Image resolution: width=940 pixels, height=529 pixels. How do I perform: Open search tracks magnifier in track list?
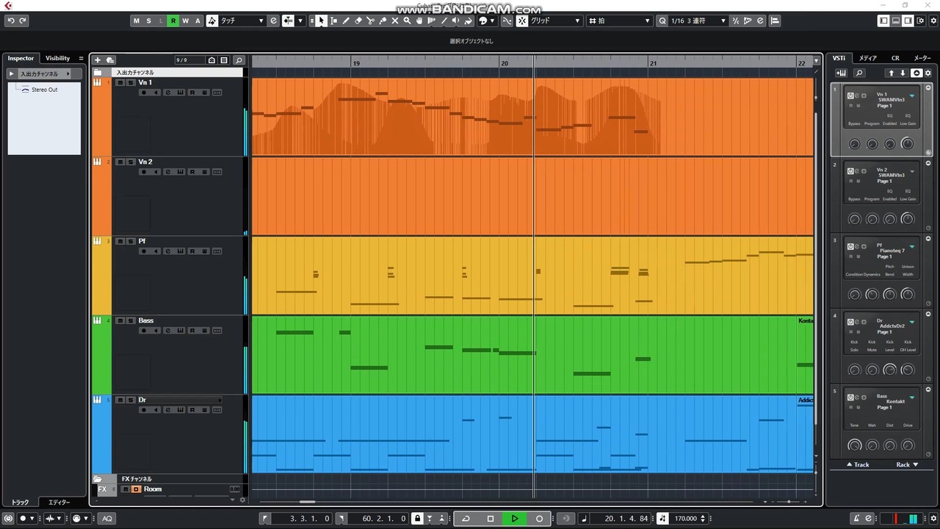(x=239, y=60)
